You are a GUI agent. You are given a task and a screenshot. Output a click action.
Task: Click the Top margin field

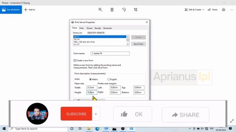click(139, 88)
